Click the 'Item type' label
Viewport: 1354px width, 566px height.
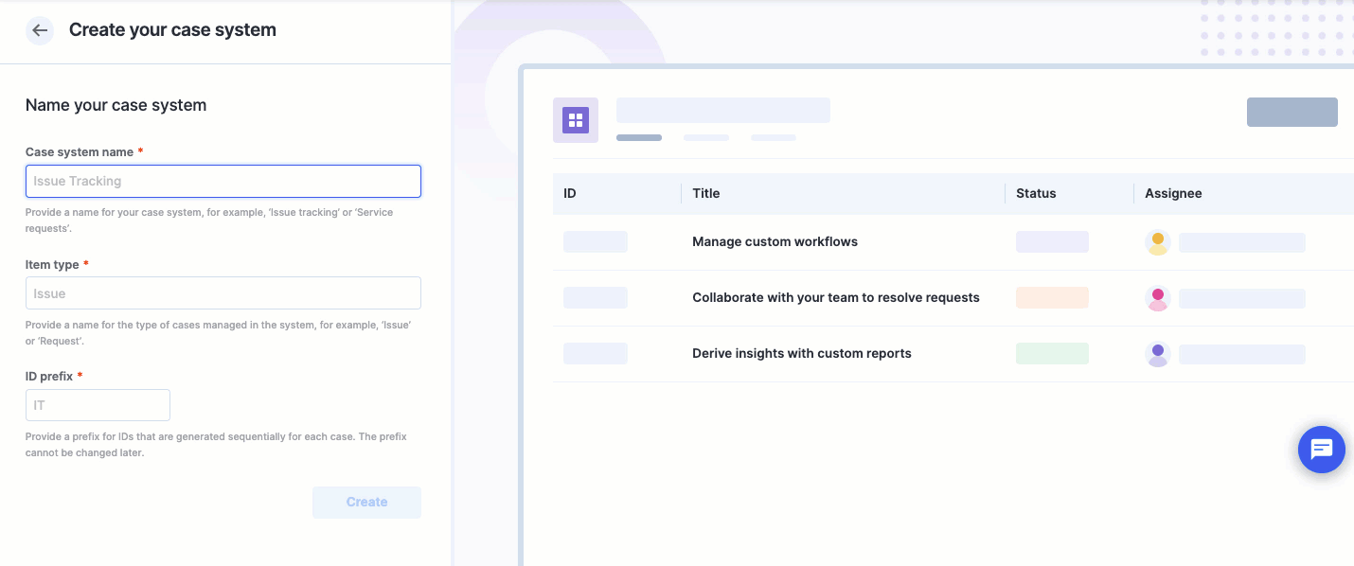point(52,264)
